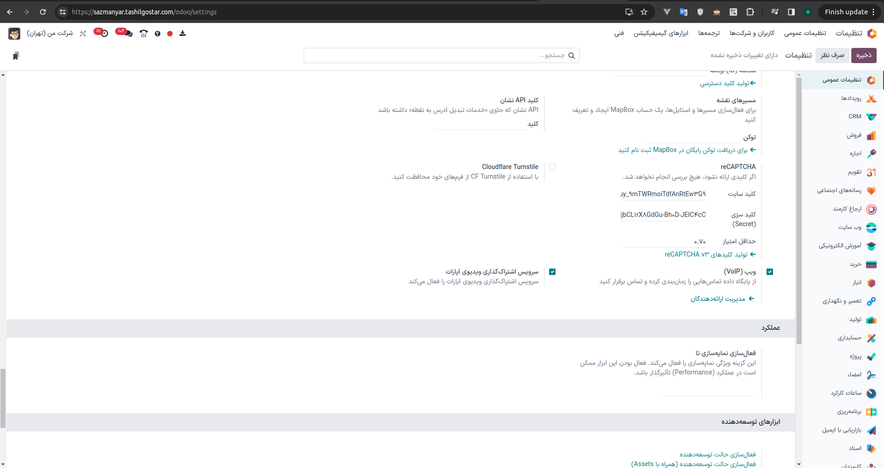This screenshot has height=468, width=884.
Task: Open eLearning (آموزش الکترونیکی) icon
Action: pos(871,246)
